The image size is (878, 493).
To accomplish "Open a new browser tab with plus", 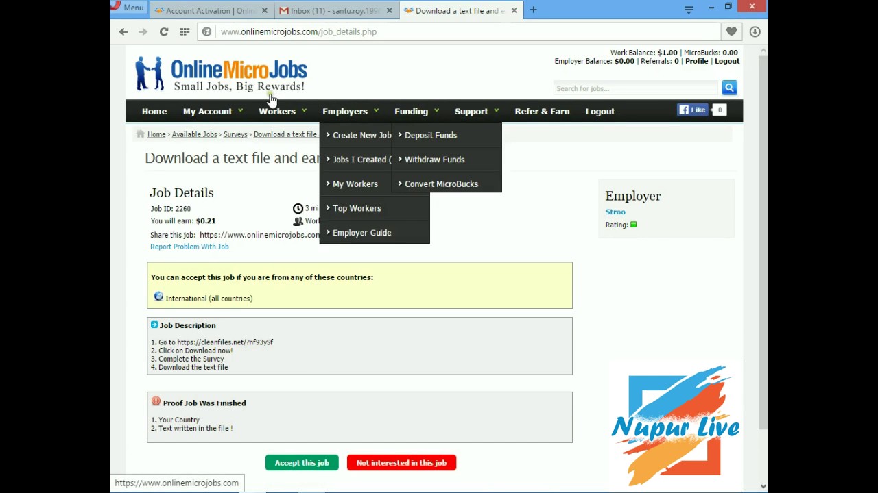I will (x=533, y=10).
